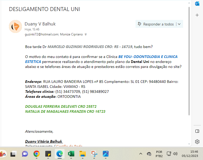This screenshot has height=160, width=203.
Task: Click the closing word Atenciosamente
Action: coord(39,131)
